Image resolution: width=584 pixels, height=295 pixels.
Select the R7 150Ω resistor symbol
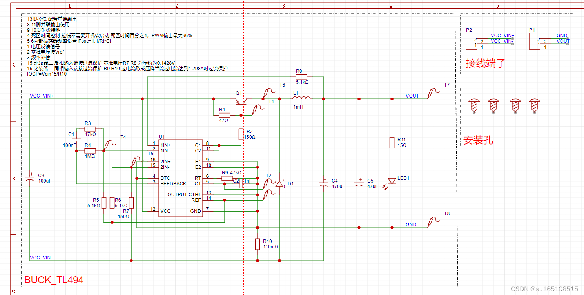point(131,203)
